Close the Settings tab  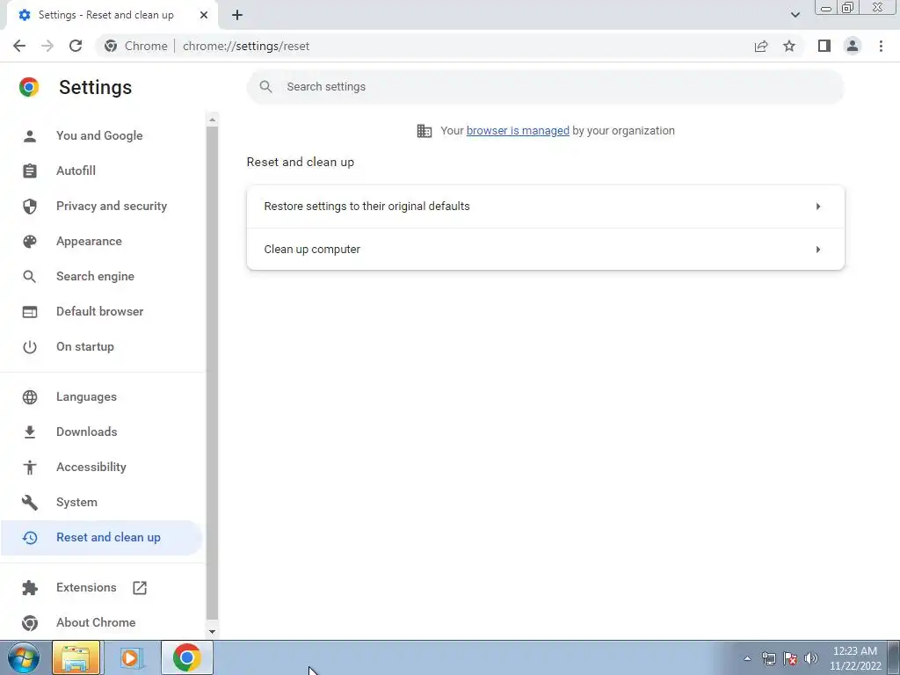[x=204, y=15]
